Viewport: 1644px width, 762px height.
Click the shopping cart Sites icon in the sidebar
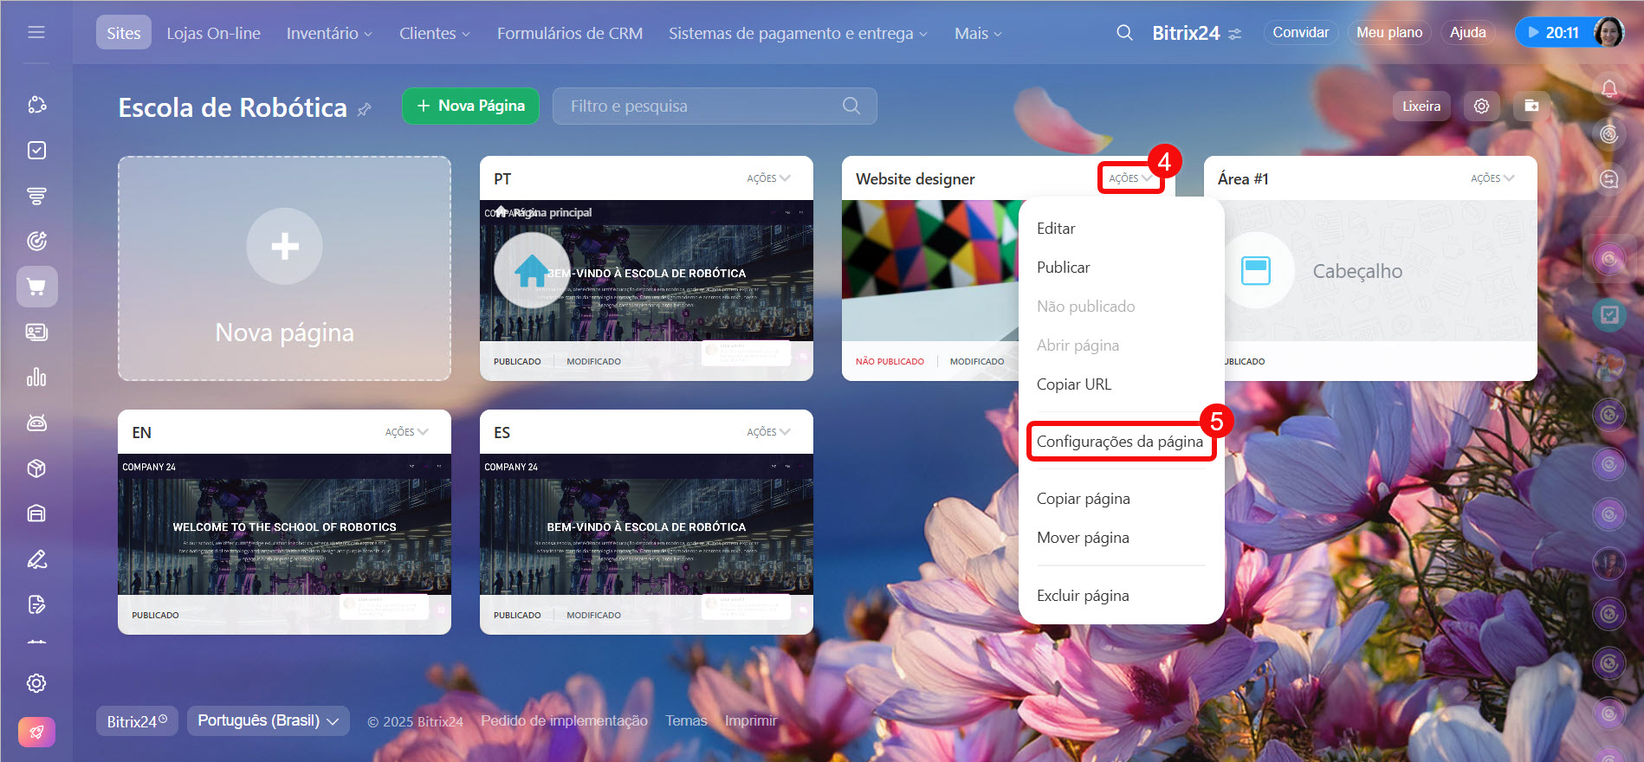[36, 287]
